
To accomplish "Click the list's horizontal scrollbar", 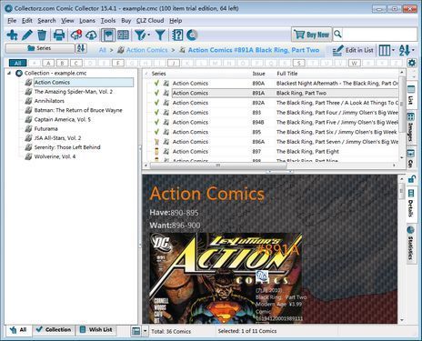I will [218, 165].
